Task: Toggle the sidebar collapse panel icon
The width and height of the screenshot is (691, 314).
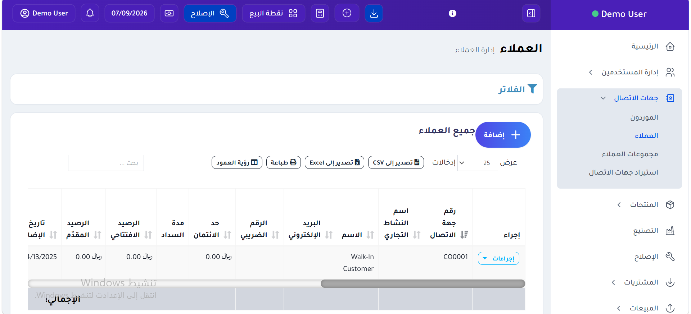Action: pyautogui.click(x=531, y=13)
